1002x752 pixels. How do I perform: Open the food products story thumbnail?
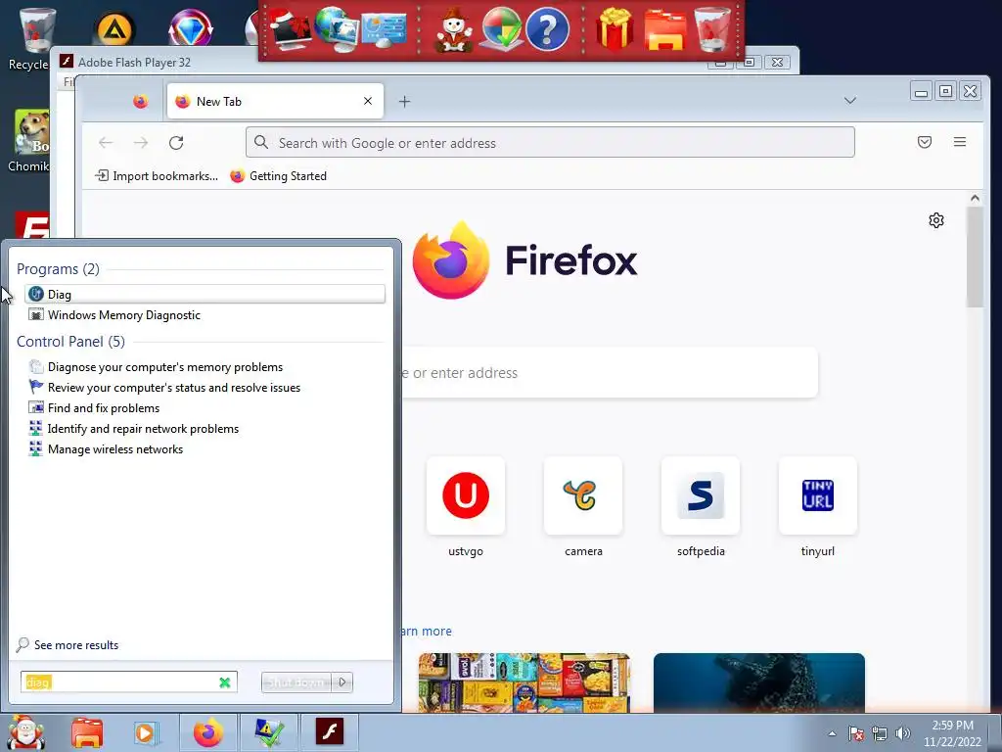point(524,682)
